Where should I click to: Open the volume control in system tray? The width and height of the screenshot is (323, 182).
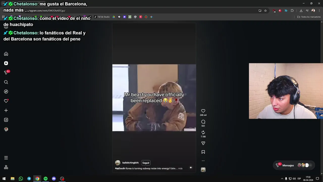294,179
